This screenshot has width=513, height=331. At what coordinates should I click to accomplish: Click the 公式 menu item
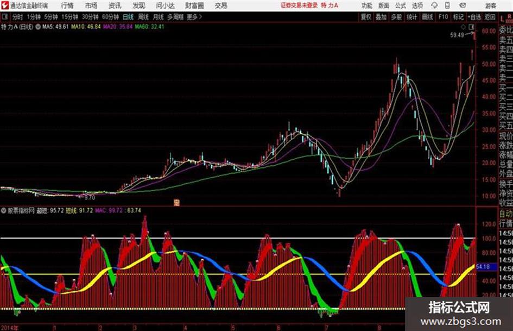(401, 5)
